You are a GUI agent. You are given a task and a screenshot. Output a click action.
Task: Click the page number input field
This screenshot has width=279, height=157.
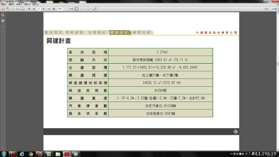point(39,9)
